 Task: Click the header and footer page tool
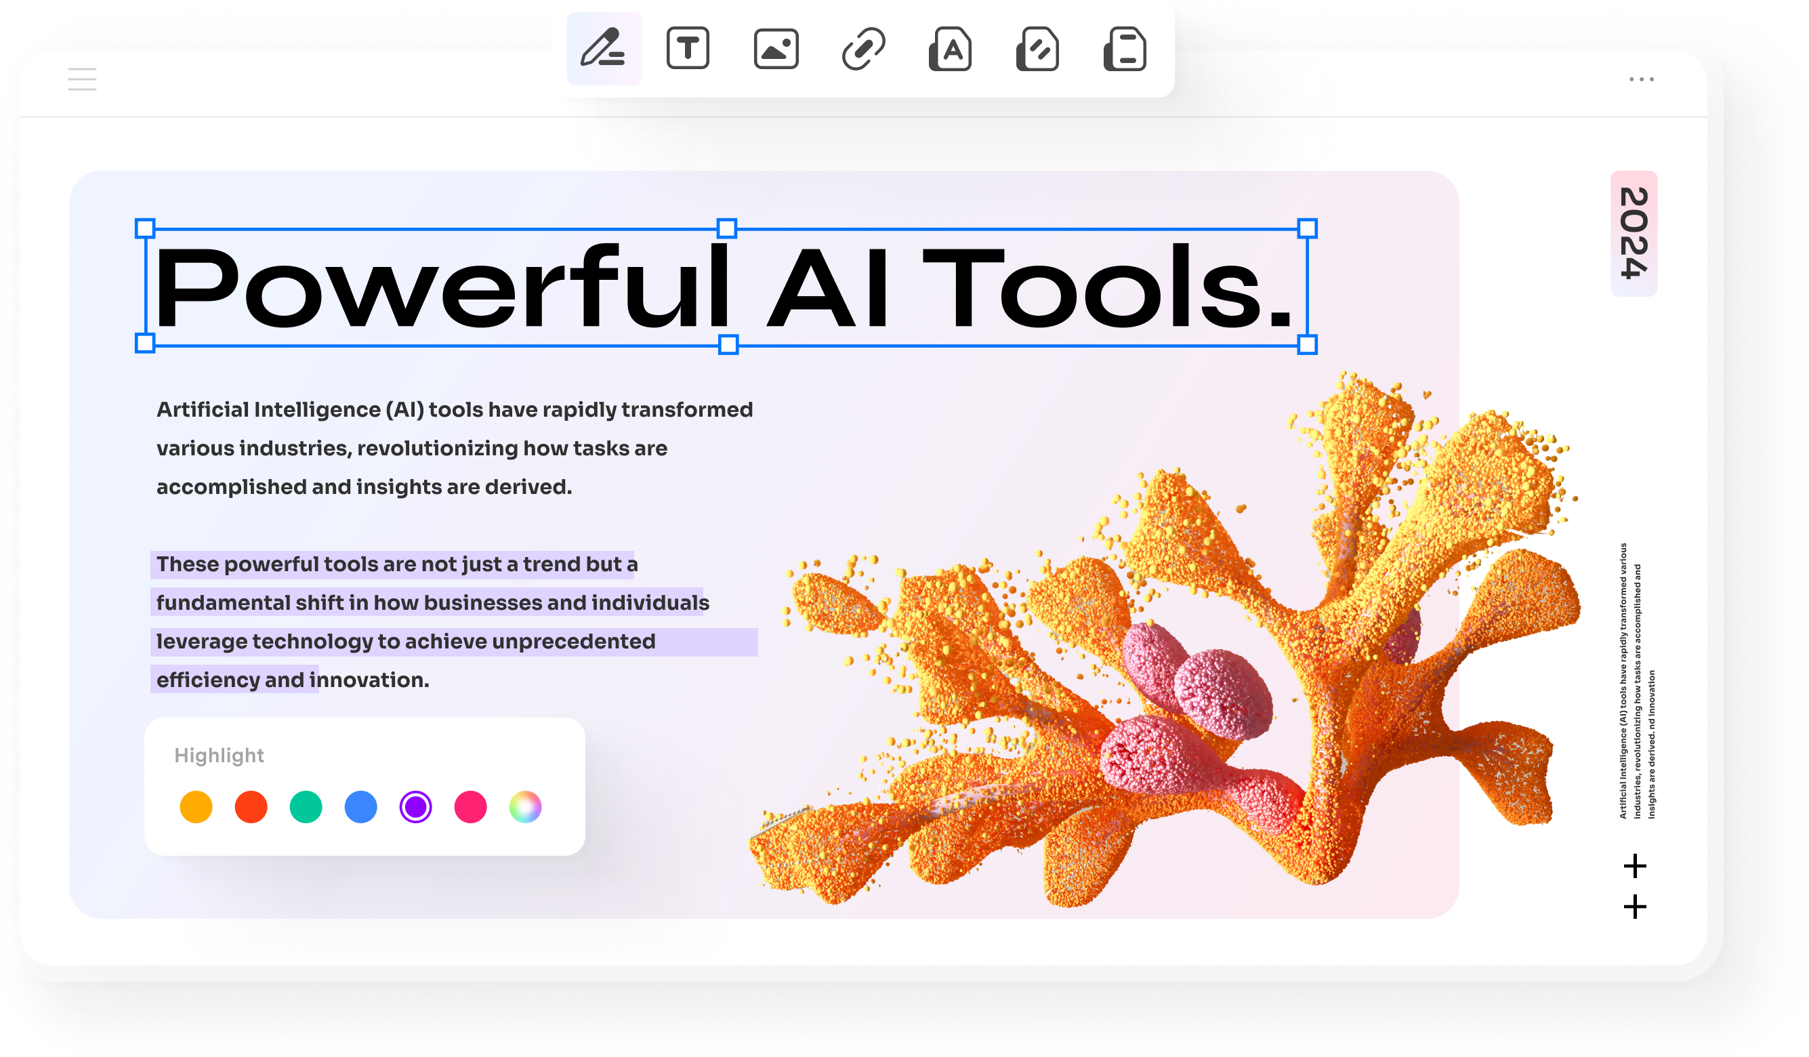1125,49
